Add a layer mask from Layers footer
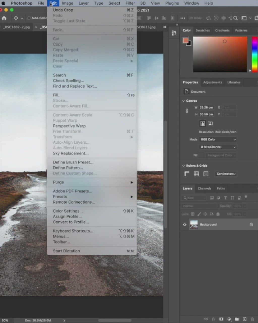 coord(221,319)
